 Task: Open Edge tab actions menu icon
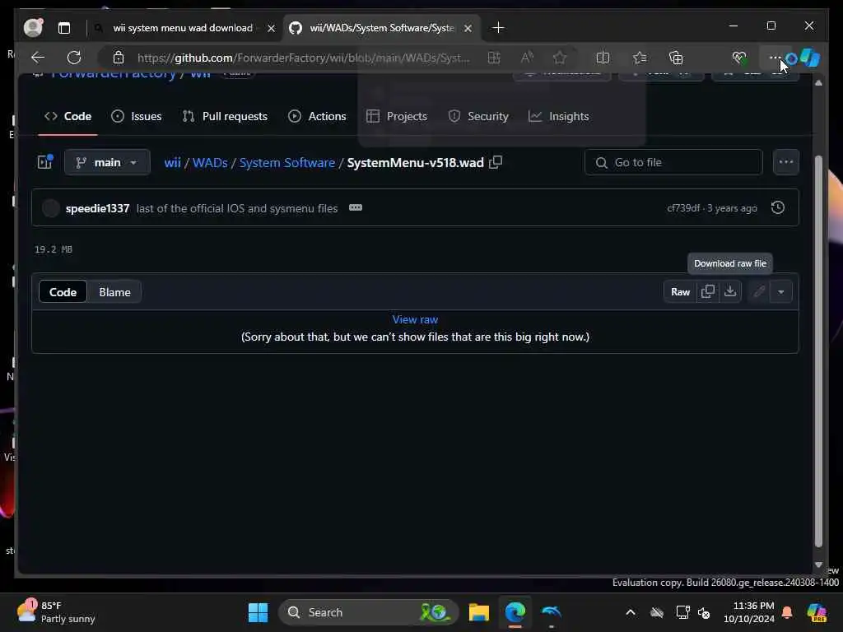64,28
